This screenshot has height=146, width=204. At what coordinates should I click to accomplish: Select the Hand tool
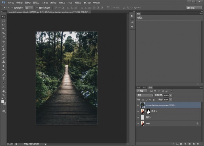click(4, 91)
